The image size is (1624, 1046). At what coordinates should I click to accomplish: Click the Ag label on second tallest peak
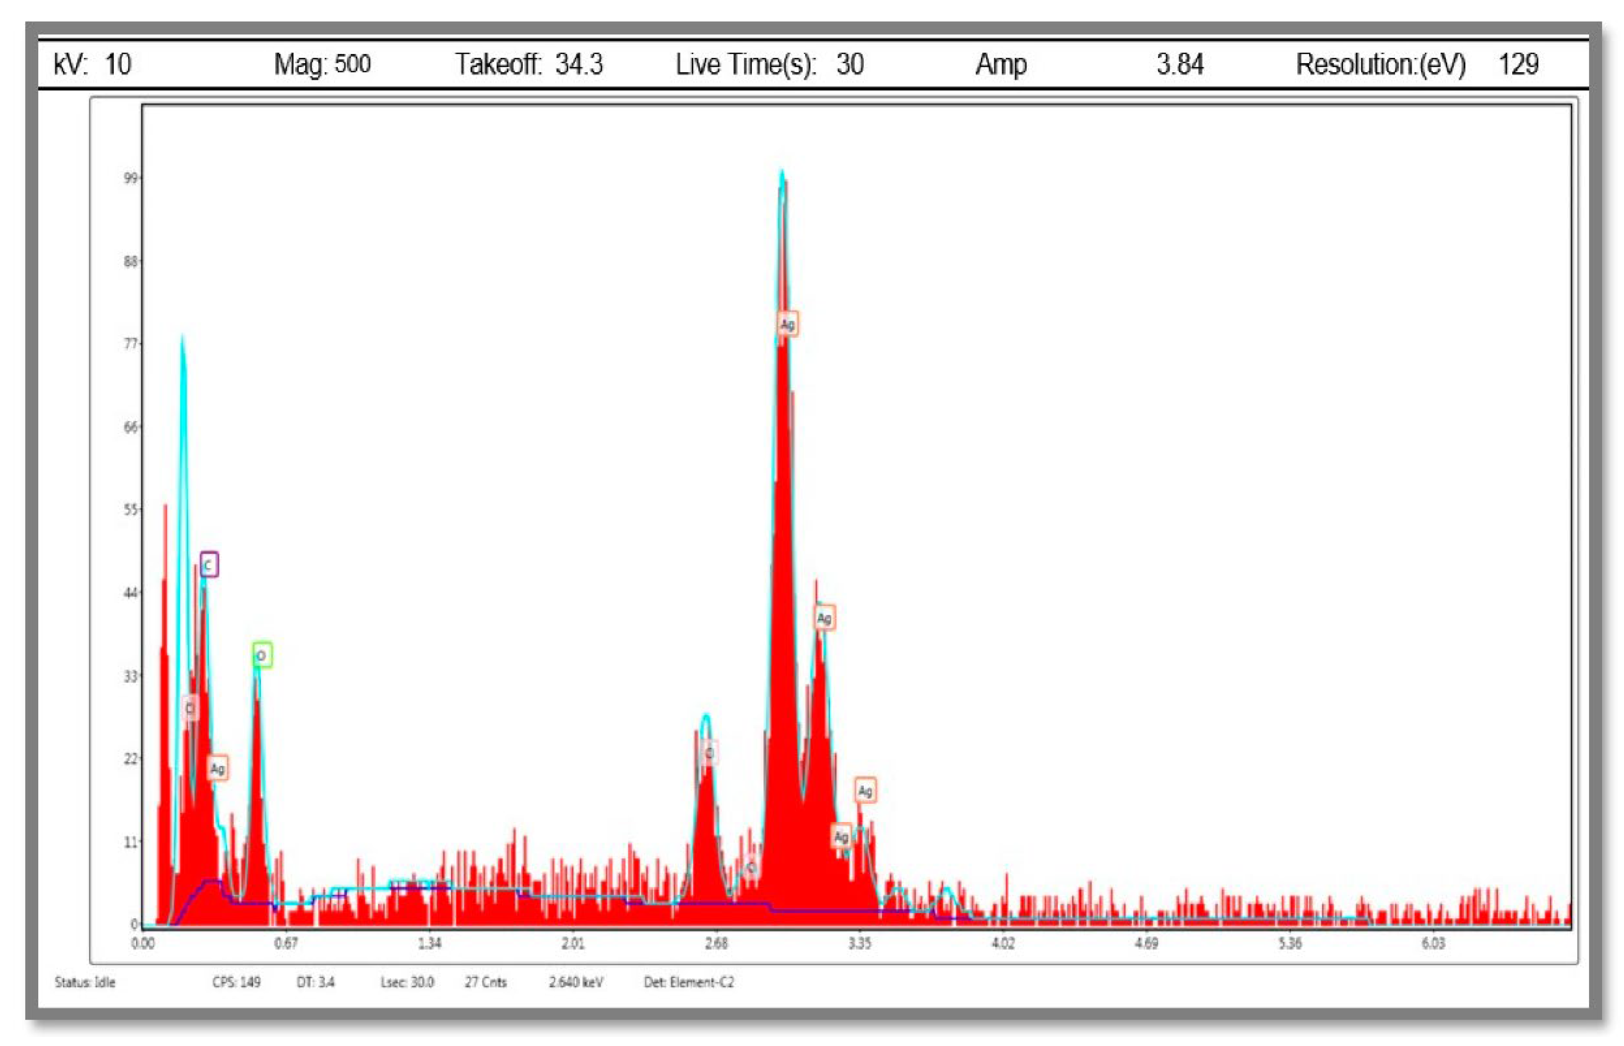point(824,618)
